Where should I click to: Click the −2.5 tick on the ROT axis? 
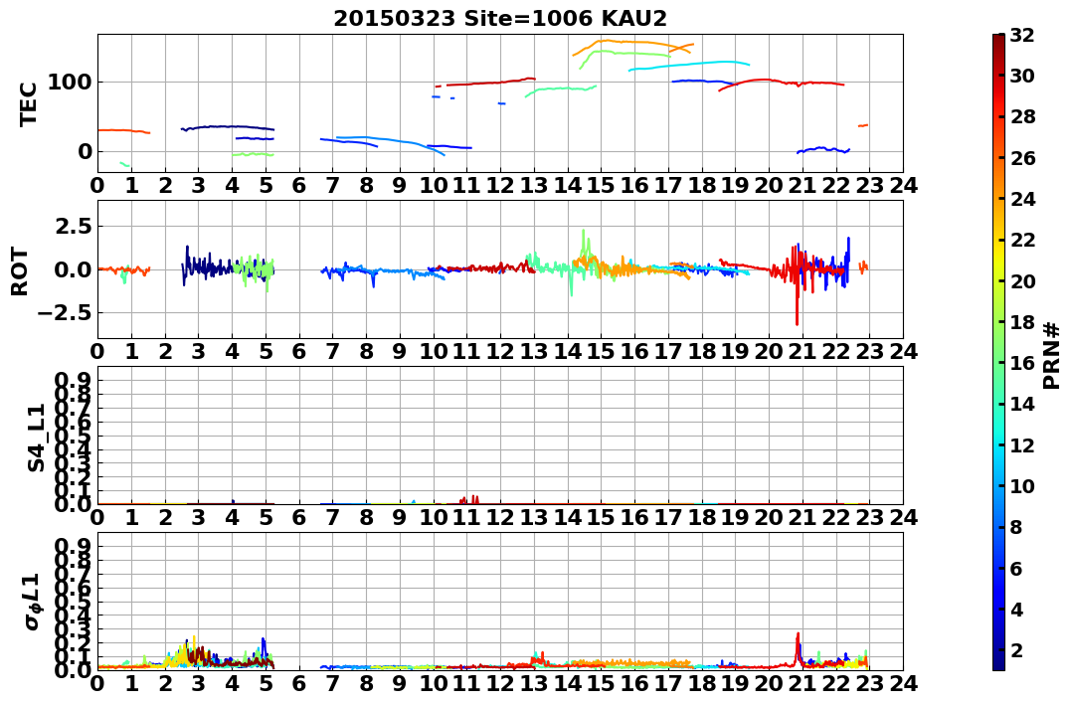pyautogui.click(x=64, y=313)
